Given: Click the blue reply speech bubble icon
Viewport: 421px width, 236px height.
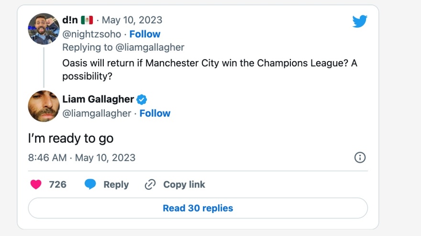Looking at the screenshot, I should point(90,184).
